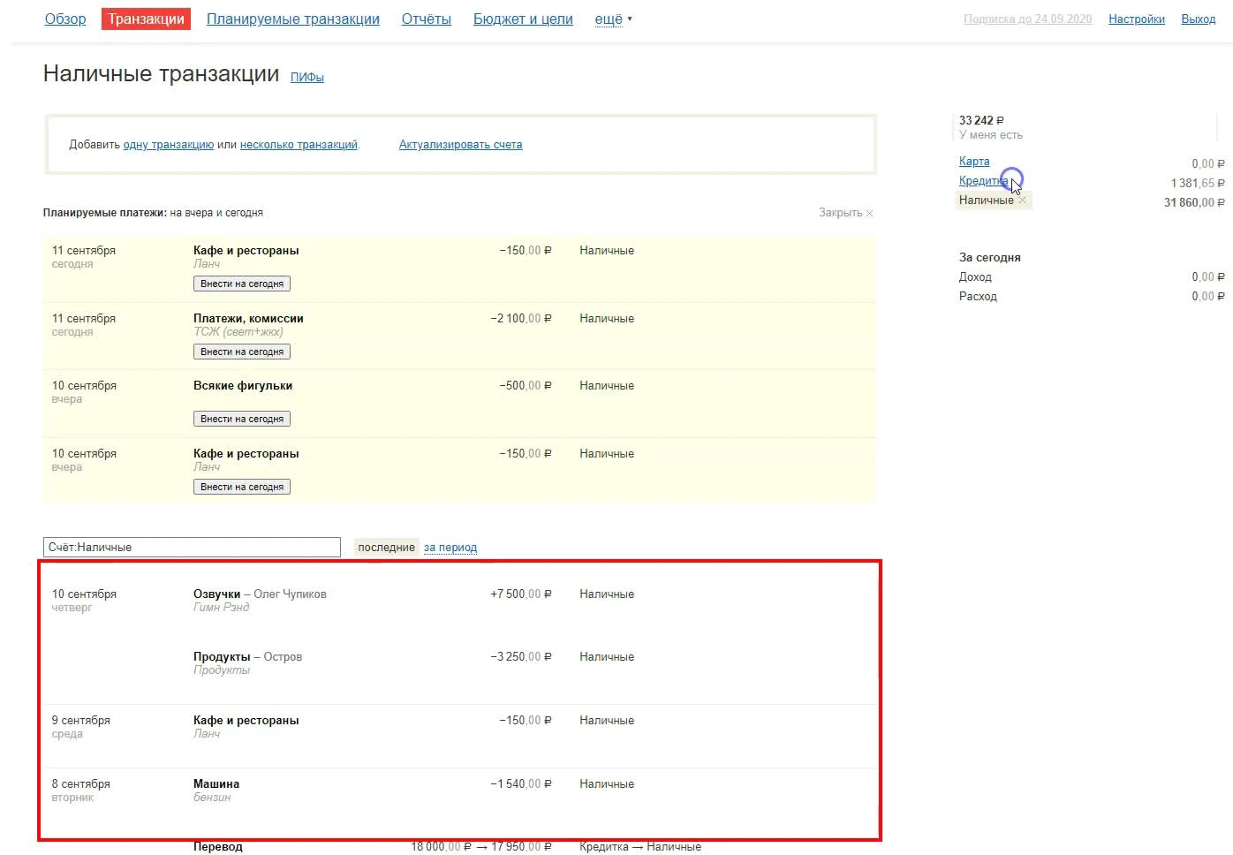Click the −1 540,00 ₽ amount
1233x855 pixels.
pyautogui.click(x=521, y=783)
